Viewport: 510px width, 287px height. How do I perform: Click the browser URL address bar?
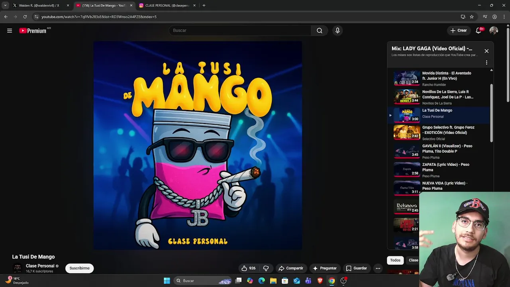247,17
